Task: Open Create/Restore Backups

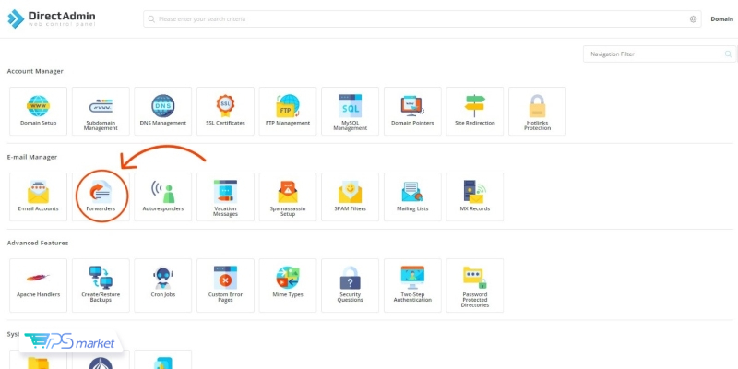Action: (101, 281)
